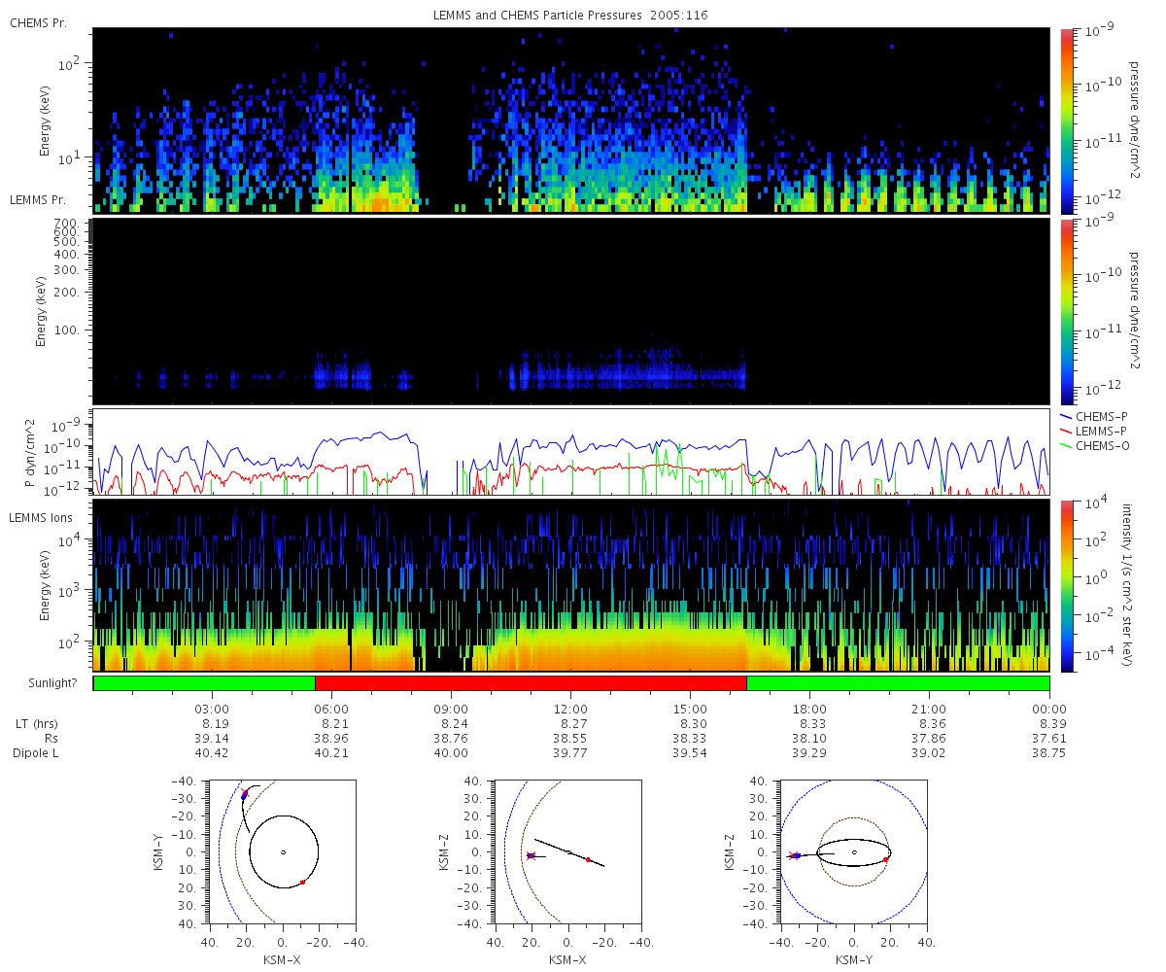Screen dimensions: 1166x972
Task: Click the KSM-X versus KSM-Z orbit plot
Action: point(568,851)
